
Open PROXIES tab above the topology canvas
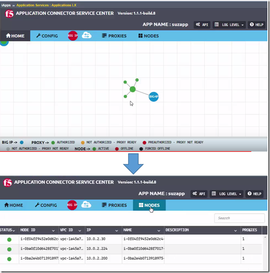pos(114,36)
